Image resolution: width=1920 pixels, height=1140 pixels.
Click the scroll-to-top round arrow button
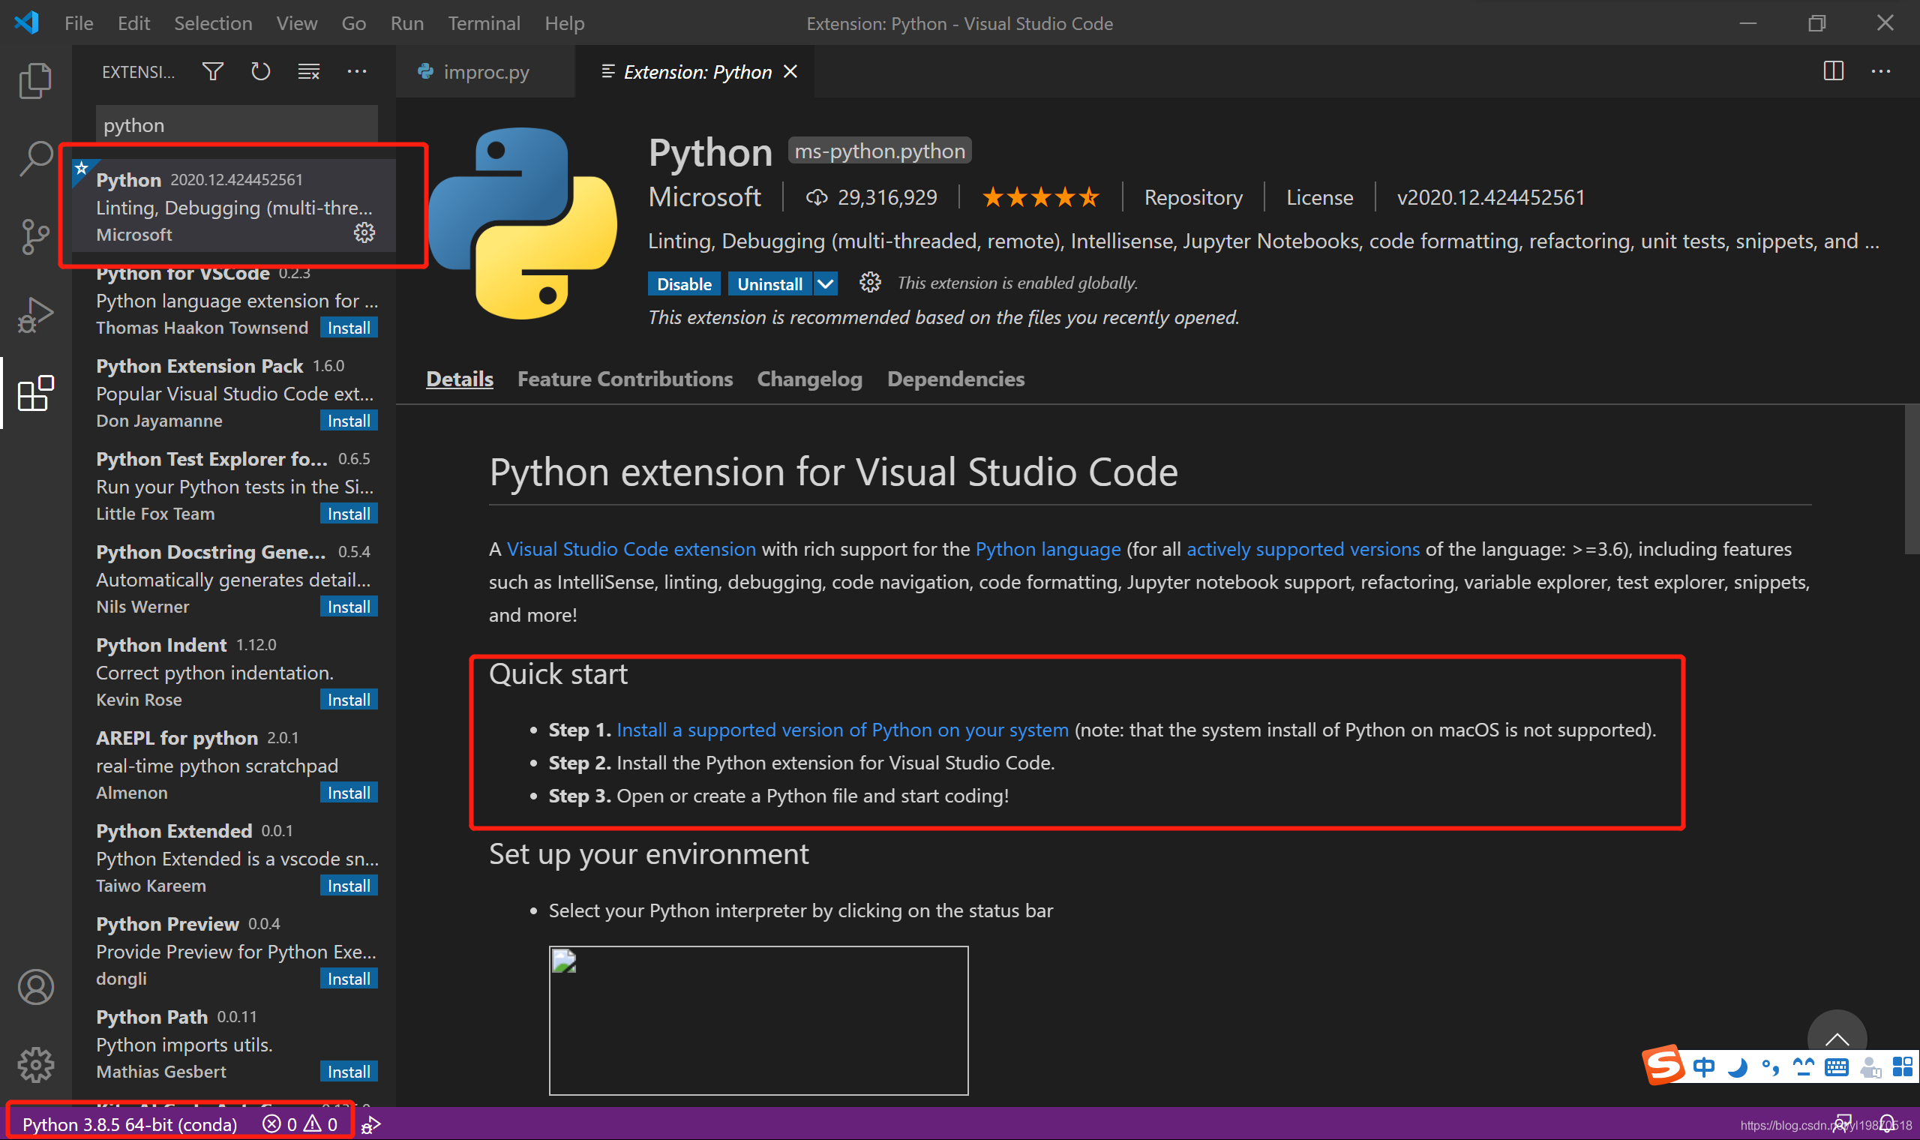click(x=1836, y=1038)
